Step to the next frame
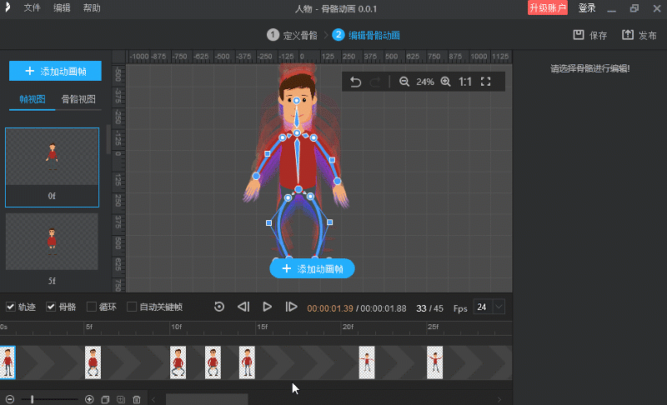This screenshot has width=667, height=405. 291,307
